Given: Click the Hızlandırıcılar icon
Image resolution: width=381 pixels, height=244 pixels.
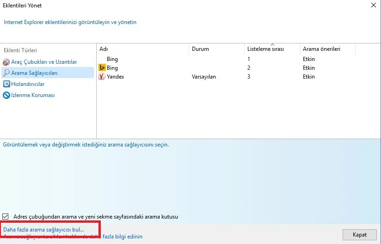Looking at the screenshot, I should click(6, 84).
